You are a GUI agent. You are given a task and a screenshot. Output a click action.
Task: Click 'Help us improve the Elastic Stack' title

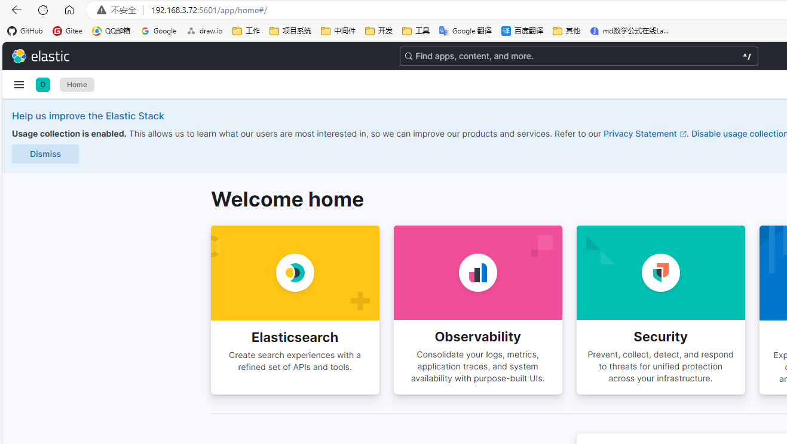(88, 116)
